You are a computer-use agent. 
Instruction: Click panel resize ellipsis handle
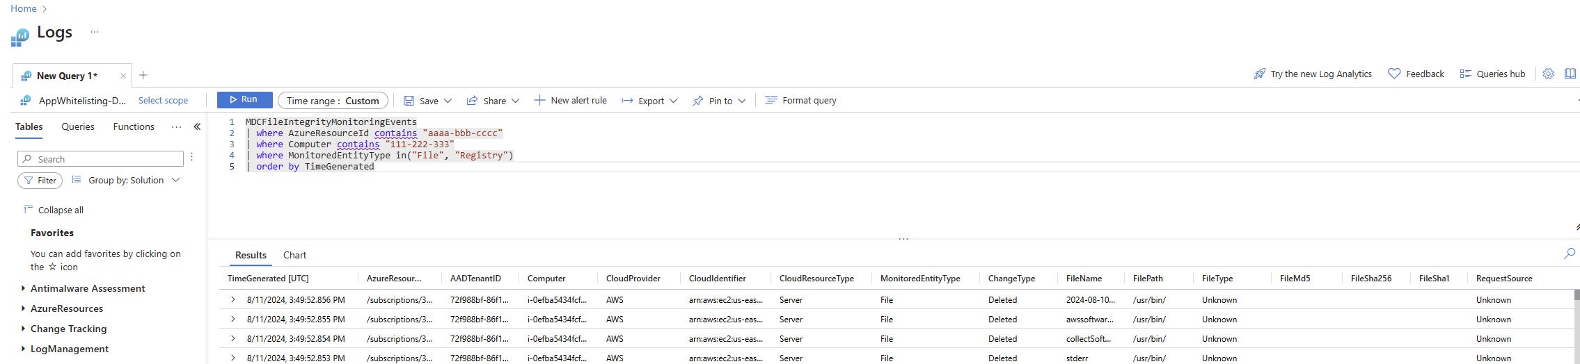click(903, 238)
